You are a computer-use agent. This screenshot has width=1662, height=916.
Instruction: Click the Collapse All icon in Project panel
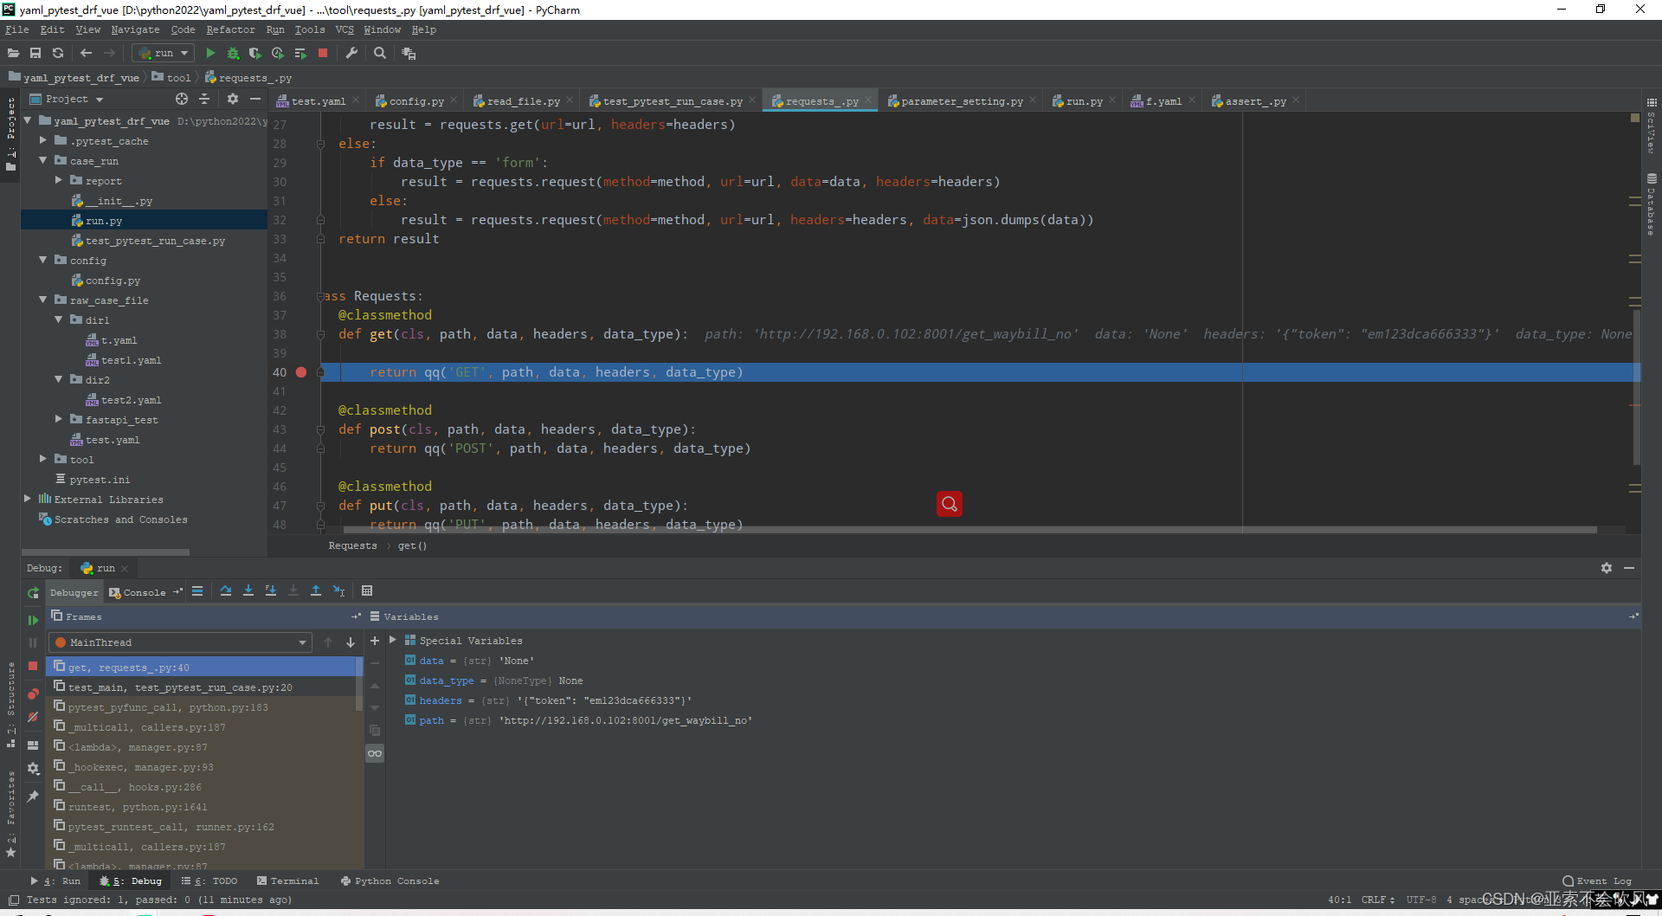tap(204, 99)
